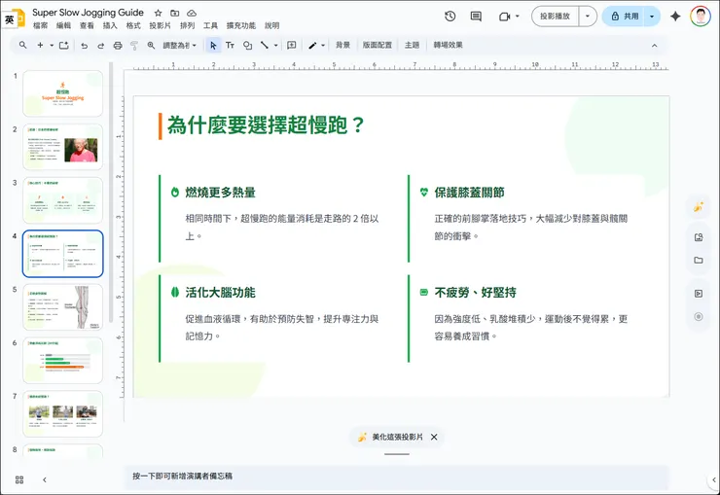
Task: Open the 插入 menu
Action: (110, 25)
